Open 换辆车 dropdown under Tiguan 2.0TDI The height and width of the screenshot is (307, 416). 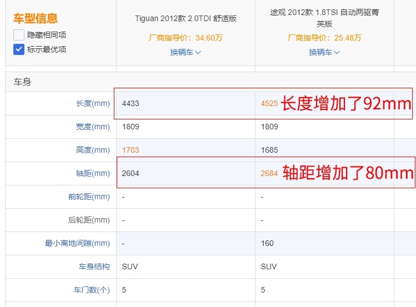[x=186, y=52]
